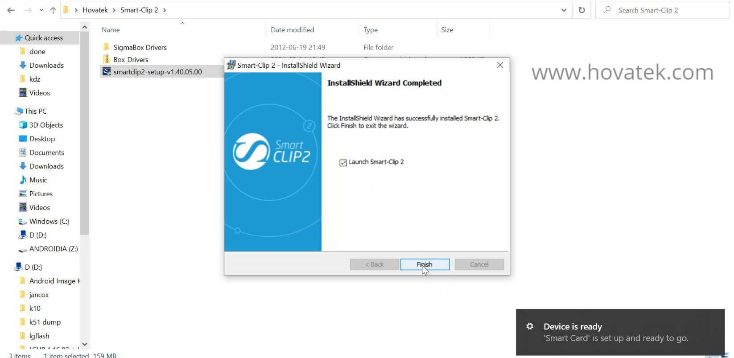Click Hovatek in the breadcrumb path
Viewport: 734px width, 358px height.
click(x=95, y=10)
